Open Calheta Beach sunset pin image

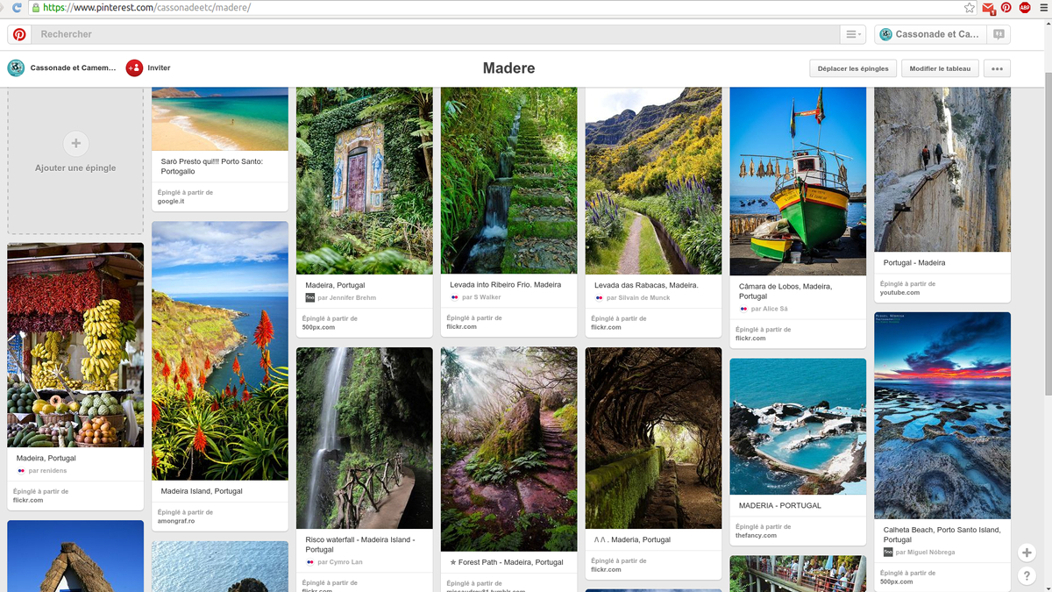pyautogui.click(x=942, y=416)
